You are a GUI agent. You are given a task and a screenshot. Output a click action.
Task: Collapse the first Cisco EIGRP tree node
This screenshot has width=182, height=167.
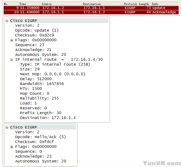coord(7,21)
